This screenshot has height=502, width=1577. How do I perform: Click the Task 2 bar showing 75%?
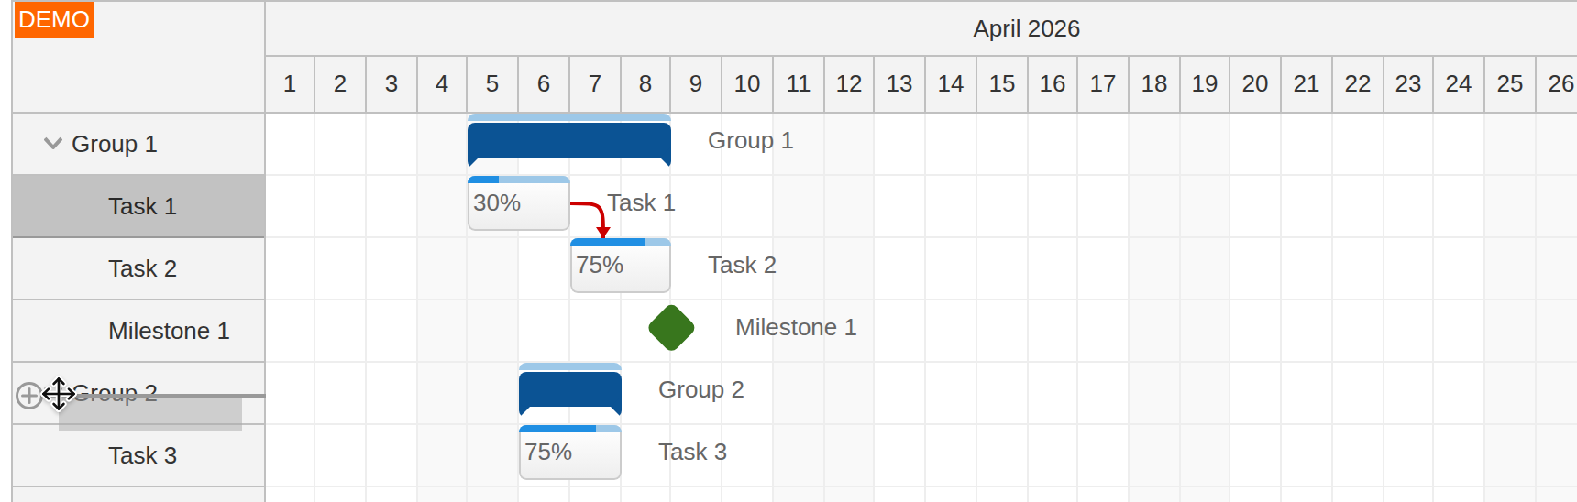(x=621, y=267)
